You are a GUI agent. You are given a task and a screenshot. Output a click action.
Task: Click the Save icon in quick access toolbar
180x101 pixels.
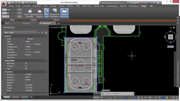16,3
